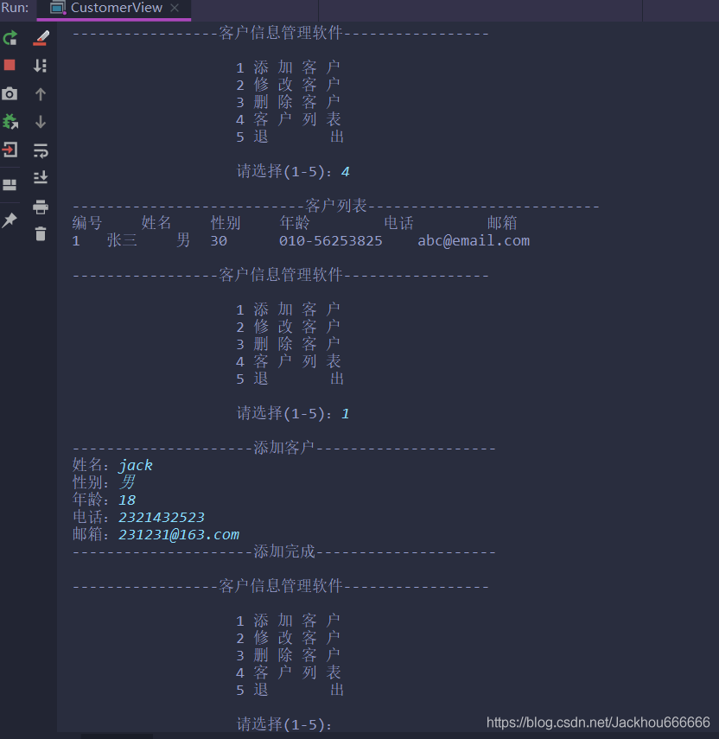Pin the Run tab with the pin icon
The width and height of the screenshot is (719, 739).
(x=10, y=220)
